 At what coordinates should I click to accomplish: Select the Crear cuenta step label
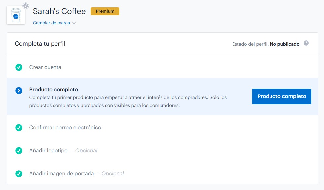(x=45, y=67)
